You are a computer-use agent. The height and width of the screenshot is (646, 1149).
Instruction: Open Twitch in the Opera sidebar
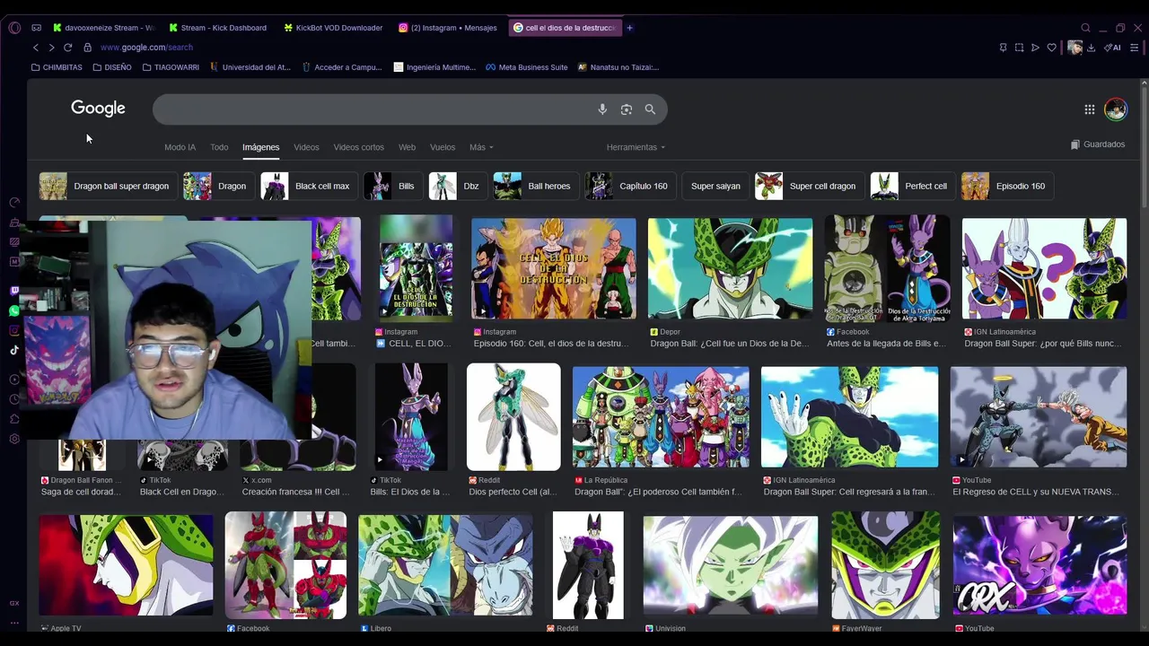pyautogui.click(x=14, y=291)
